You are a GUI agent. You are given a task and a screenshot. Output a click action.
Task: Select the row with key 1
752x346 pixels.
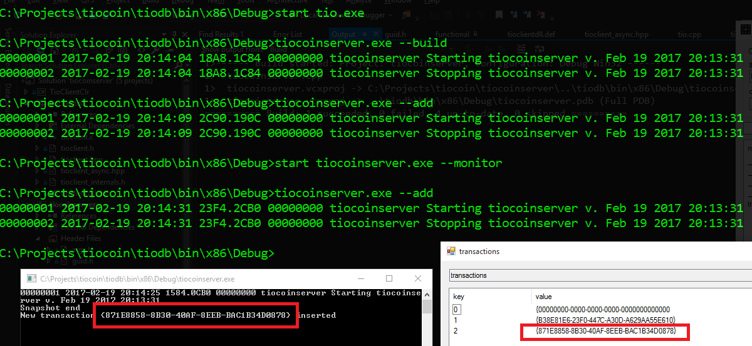(x=456, y=320)
